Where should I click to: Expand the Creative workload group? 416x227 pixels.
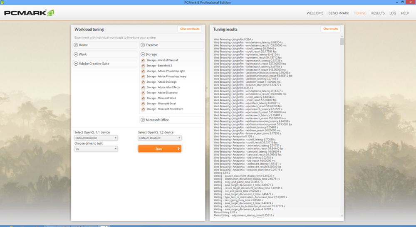[x=172, y=45]
